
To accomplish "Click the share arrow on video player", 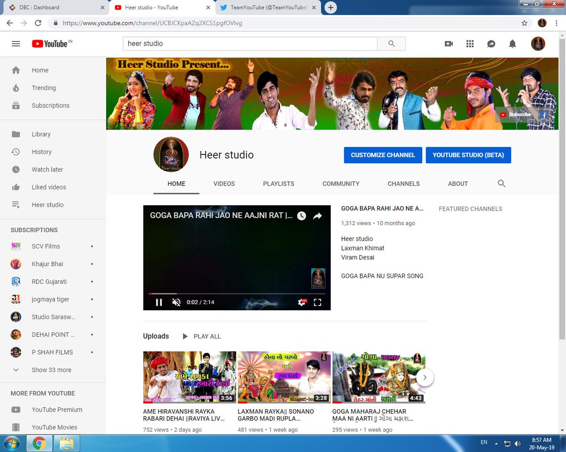I will tap(317, 216).
